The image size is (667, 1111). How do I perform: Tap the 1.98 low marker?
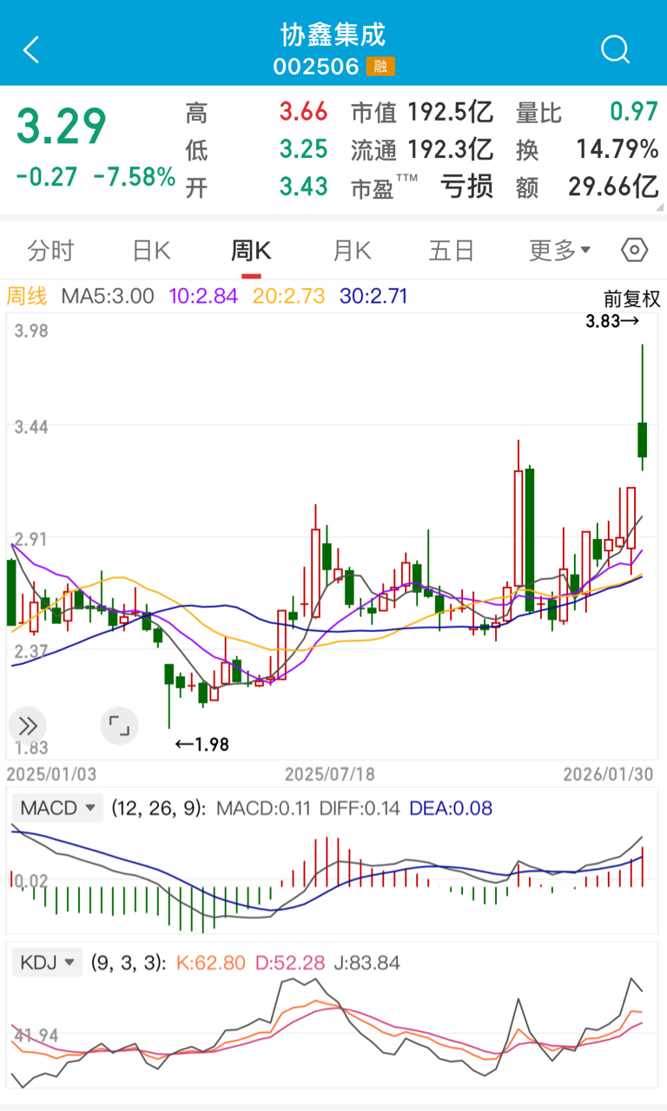click(202, 744)
